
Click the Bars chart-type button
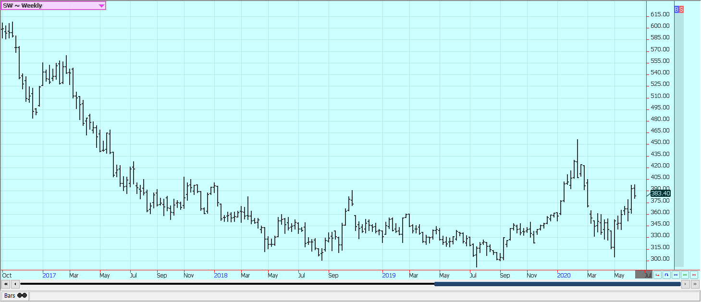click(x=15, y=296)
